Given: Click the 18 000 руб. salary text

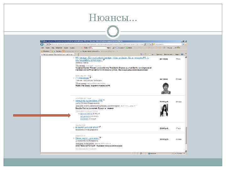Looking at the screenshot, I should (164, 139).
